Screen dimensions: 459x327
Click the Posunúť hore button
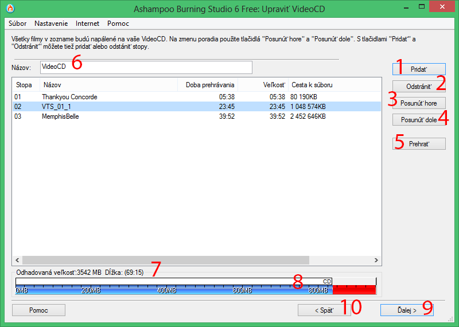click(419, 103)
